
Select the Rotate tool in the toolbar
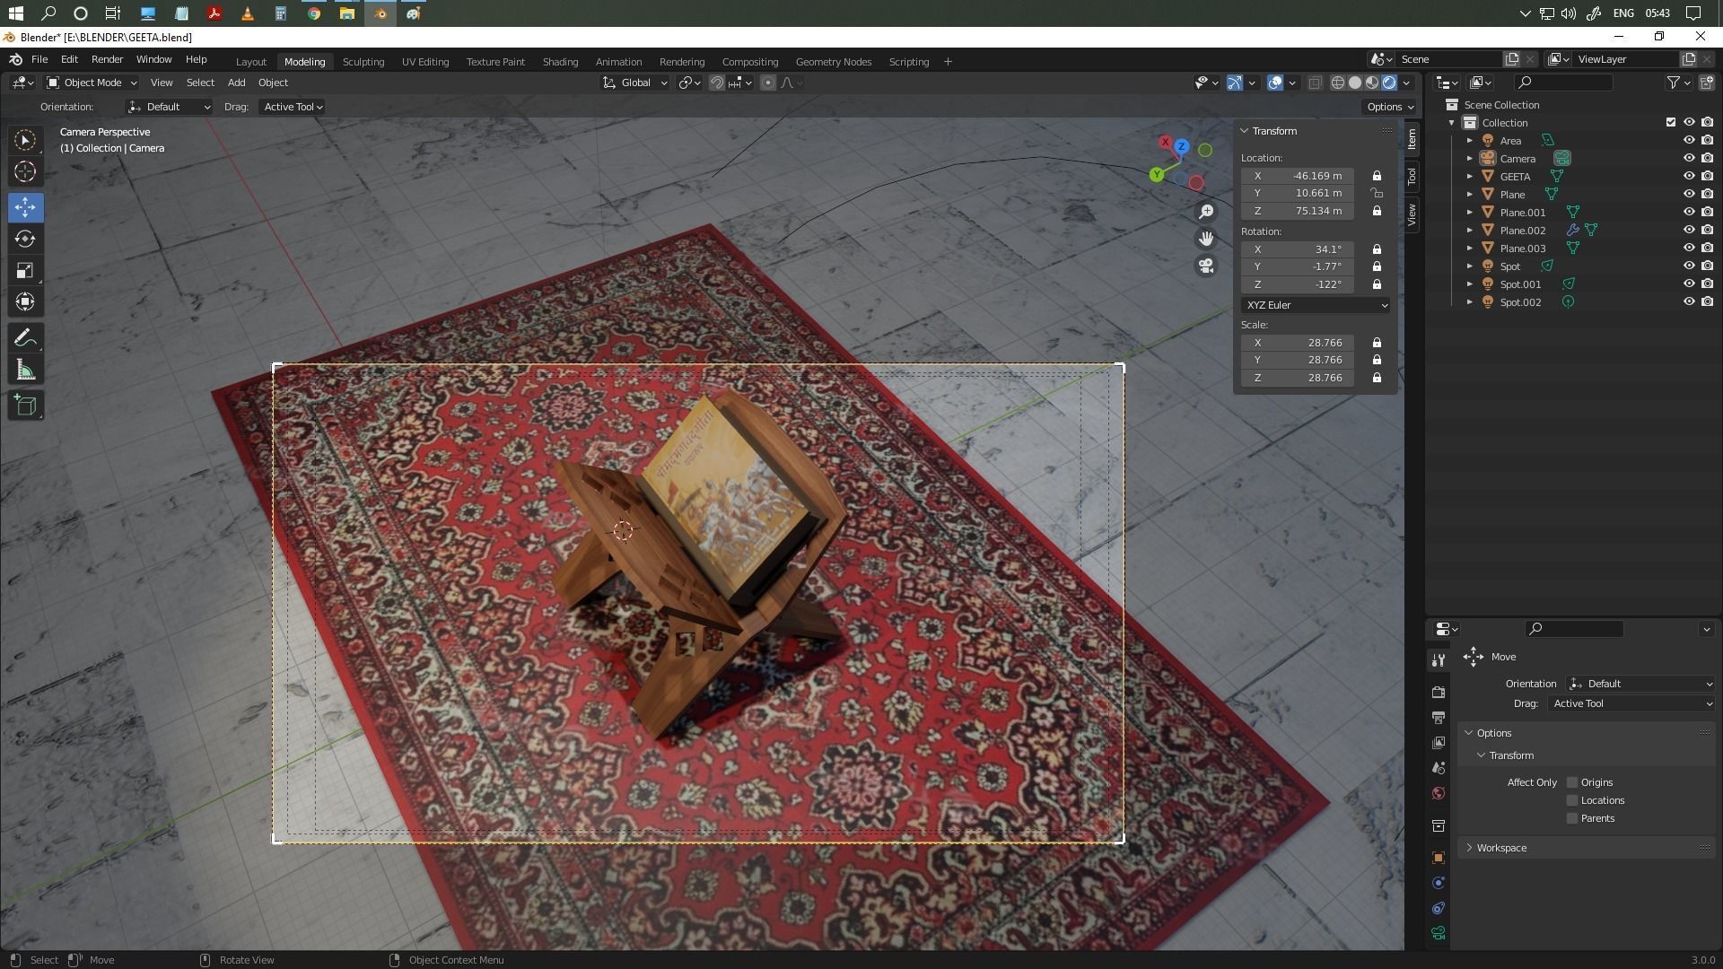(25, 239)
